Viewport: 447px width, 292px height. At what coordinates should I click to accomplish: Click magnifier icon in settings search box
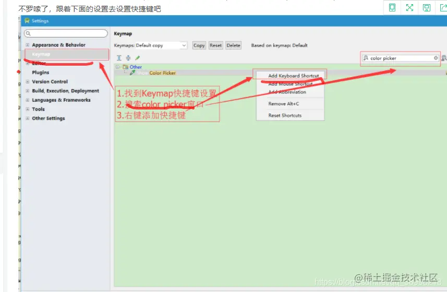point(28,33)
